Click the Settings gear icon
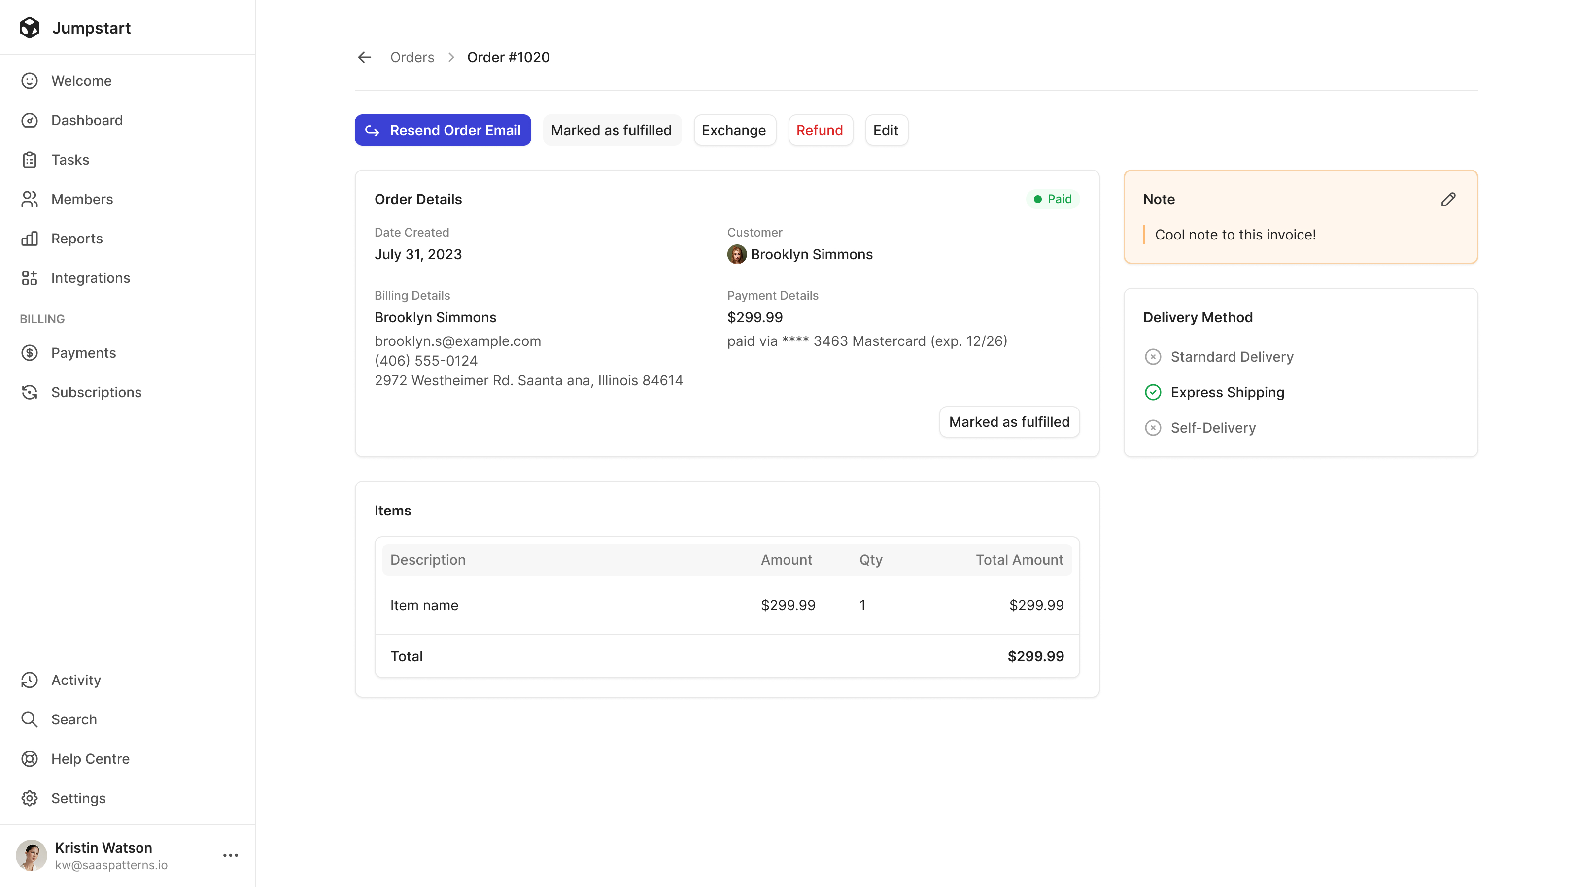Viewport: 1577px width, 887px height. (x=30, y=798)
